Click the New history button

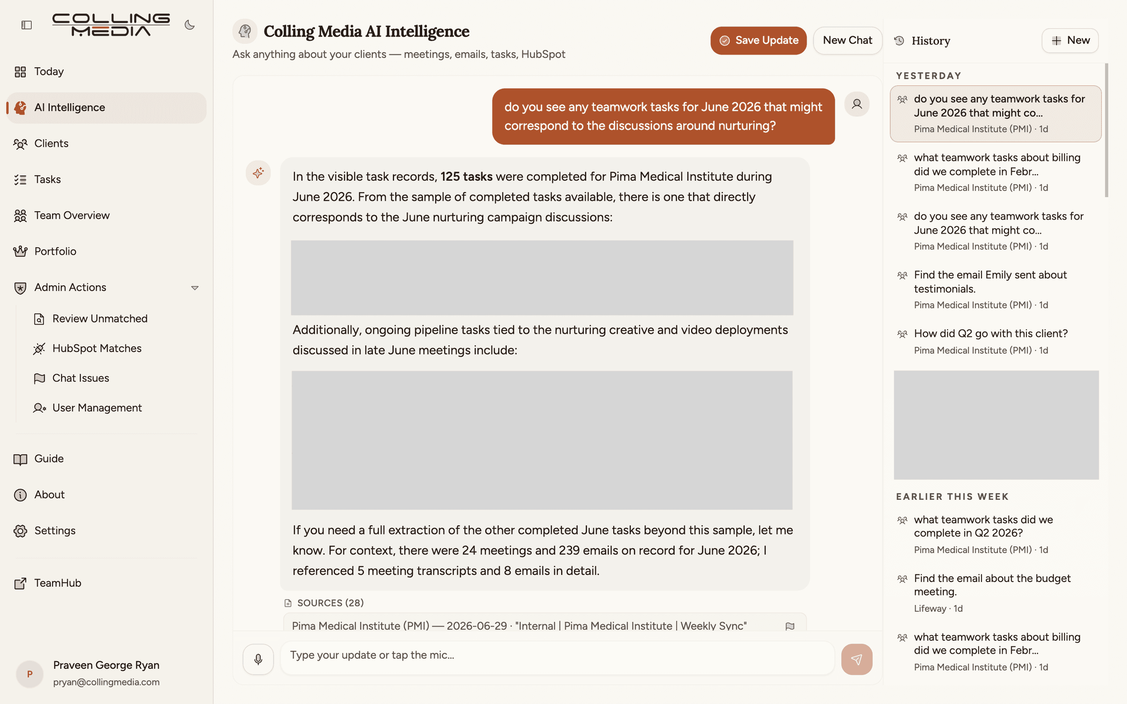(1070, 40)
